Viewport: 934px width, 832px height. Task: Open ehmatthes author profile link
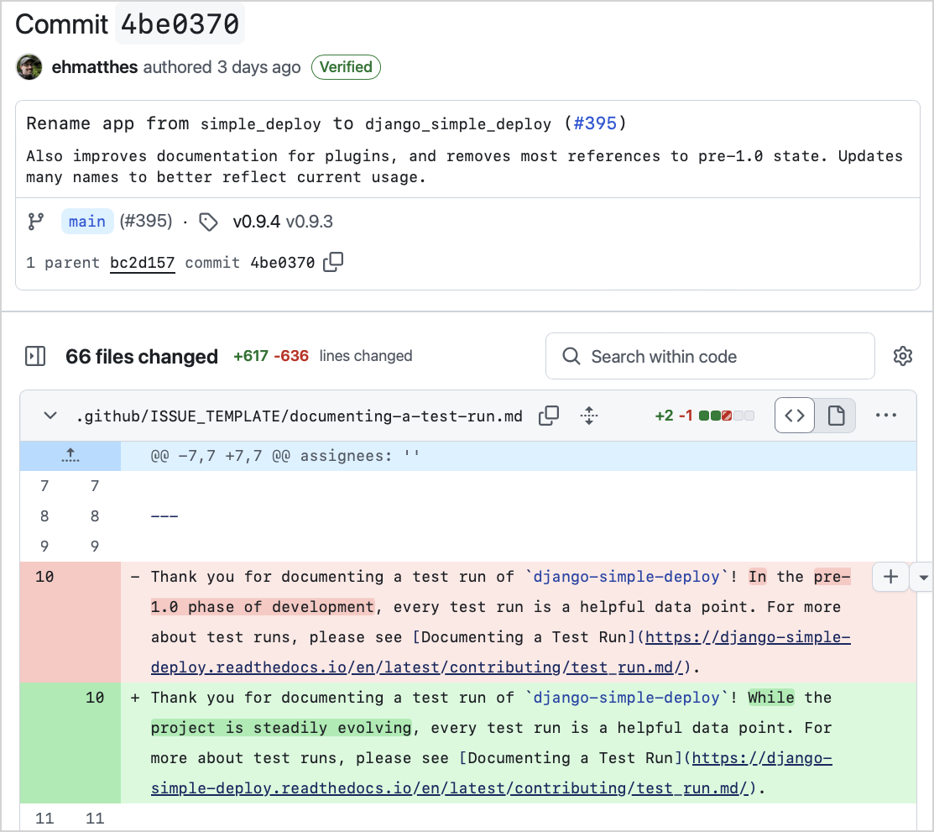[x=95, y=67]
